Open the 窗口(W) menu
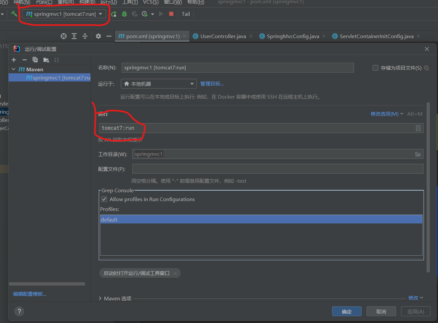Viewport: 438px width, 323px height. tap(173, 2)
